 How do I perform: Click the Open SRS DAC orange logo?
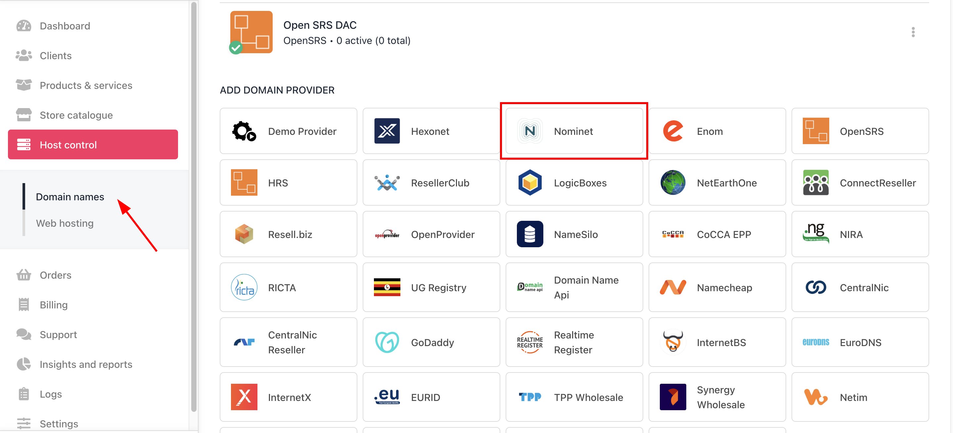(x=251, y=32)
